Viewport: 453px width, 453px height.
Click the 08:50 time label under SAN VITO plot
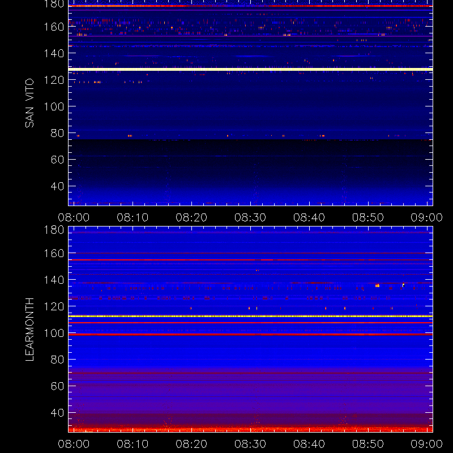click(367, 217)
